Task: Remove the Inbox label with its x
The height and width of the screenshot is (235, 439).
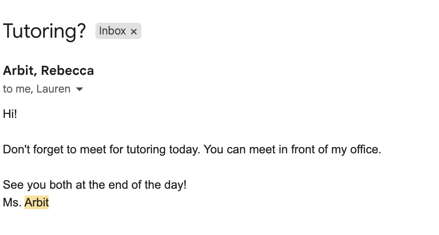Action: point(134,31)
